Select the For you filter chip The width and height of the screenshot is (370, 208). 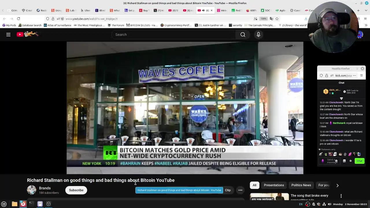tap(324, 185)
